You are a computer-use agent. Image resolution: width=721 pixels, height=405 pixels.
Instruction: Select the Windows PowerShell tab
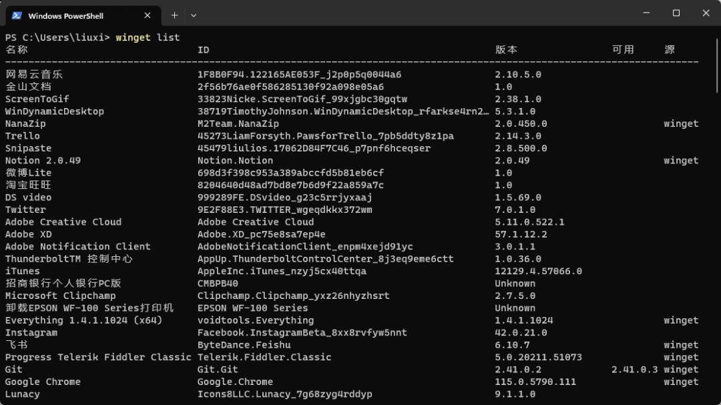83,15
